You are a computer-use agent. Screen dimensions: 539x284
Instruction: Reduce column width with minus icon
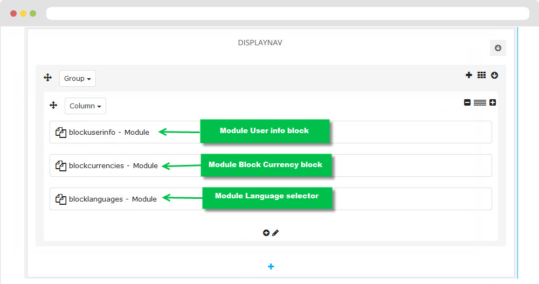pos(467,102)
